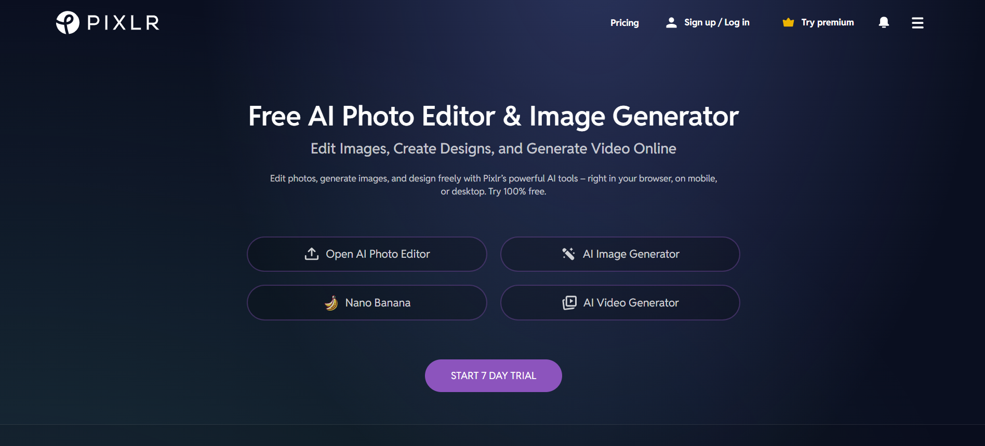Screen dimensions: 985x446
Task: Click the heading Free AI Photo Editor & Image Generator
Action: pyautogui.click(x=494, y=116)
